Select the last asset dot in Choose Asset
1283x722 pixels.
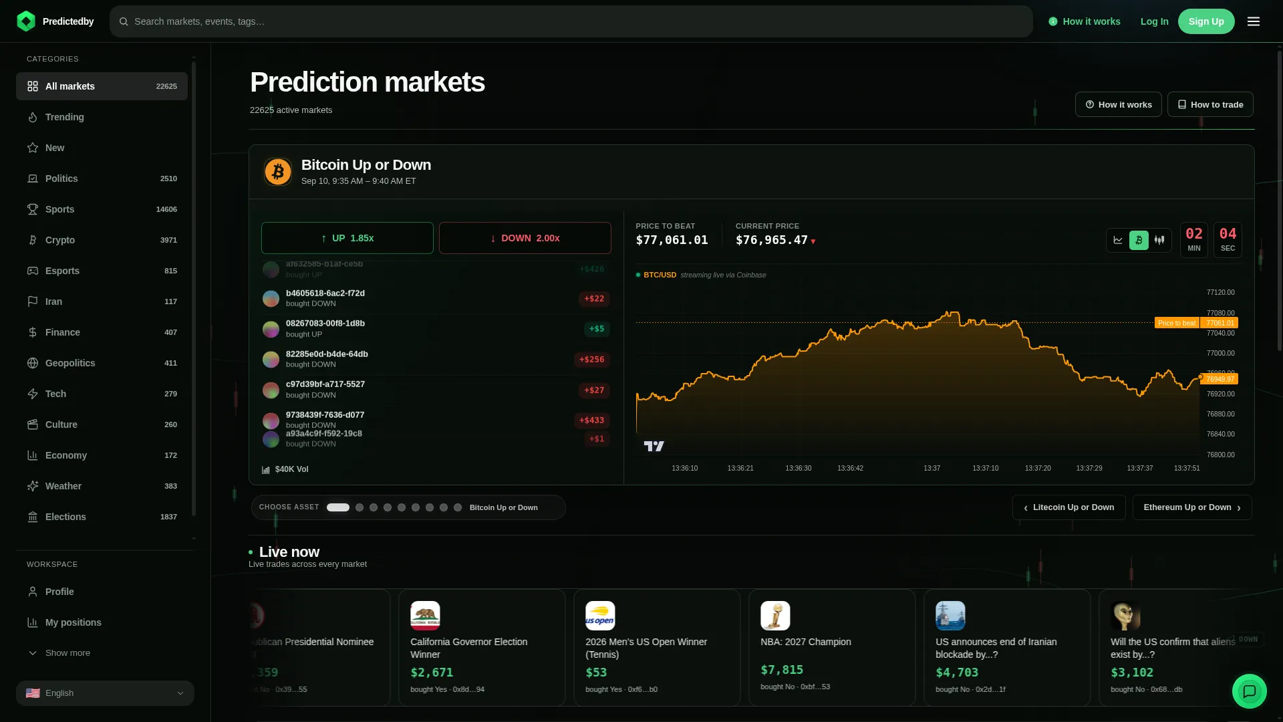click(458, 507)
